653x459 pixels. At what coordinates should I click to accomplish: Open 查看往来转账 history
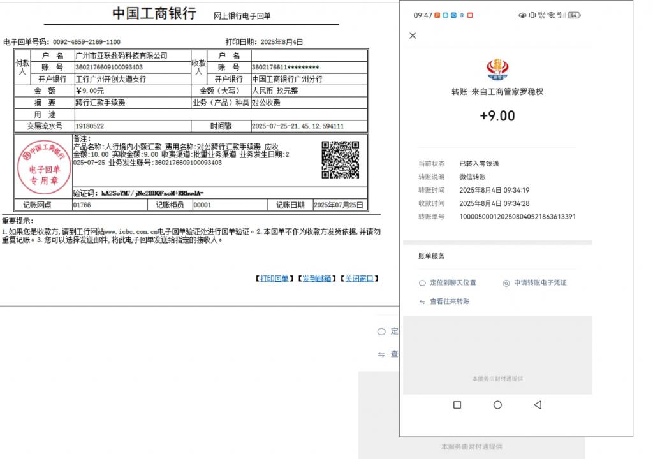[x=450, y=302]
